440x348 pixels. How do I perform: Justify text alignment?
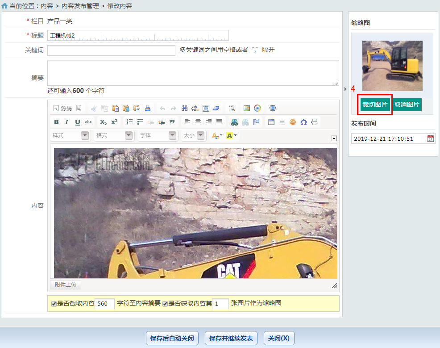coord(220,122)
